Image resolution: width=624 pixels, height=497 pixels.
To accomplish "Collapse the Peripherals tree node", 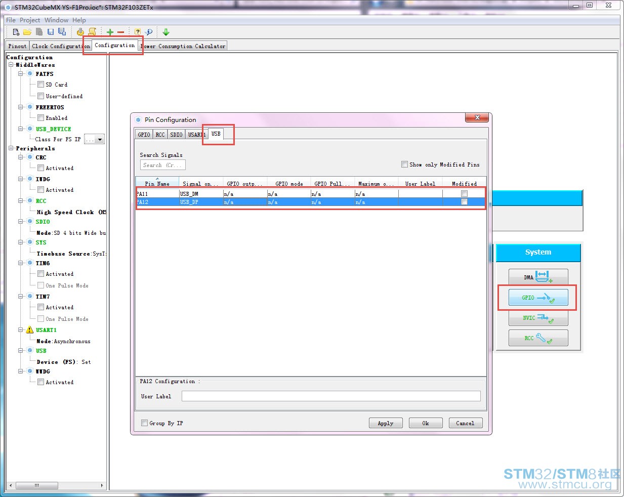I will click(11, 148).
